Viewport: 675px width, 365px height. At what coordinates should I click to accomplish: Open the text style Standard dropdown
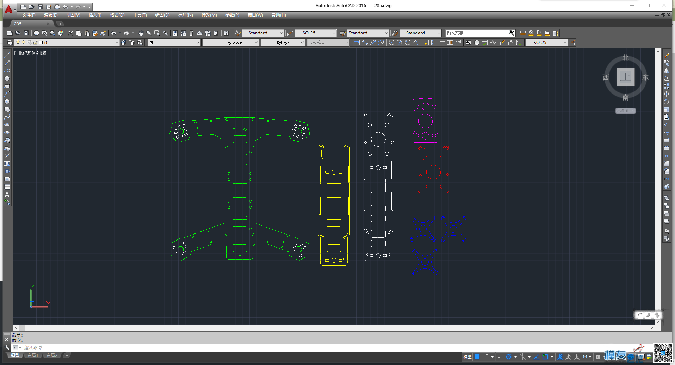(x=263, y=33)
